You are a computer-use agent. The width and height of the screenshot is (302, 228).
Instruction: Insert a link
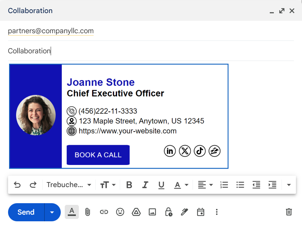click(x=104, y=212)
